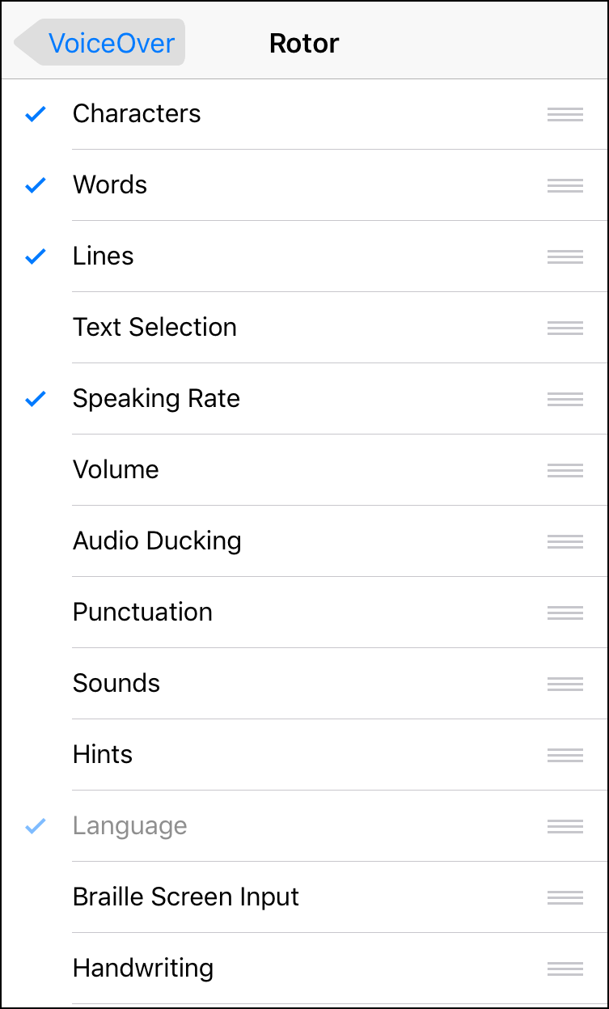The image size is (609, 1009).
Task: Click the reorder handle for Sounds
Action: pyautogui.click(x=565, y=684)
